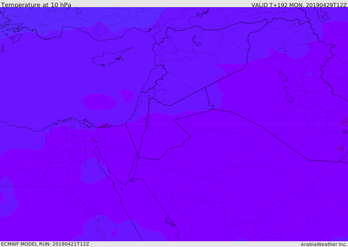Click the 'ECMWF MODEL RUN: 20190421T12Z' text

pos(45,244)
